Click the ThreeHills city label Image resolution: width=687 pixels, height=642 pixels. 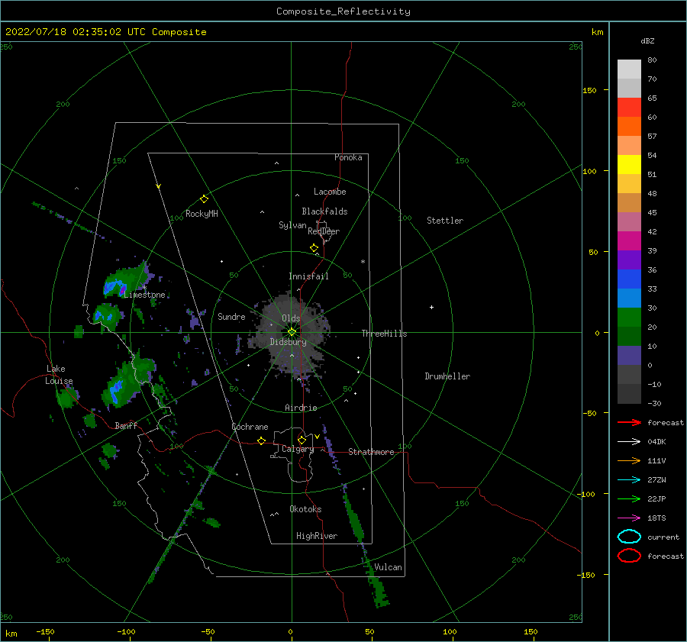(x=384, y=334)
